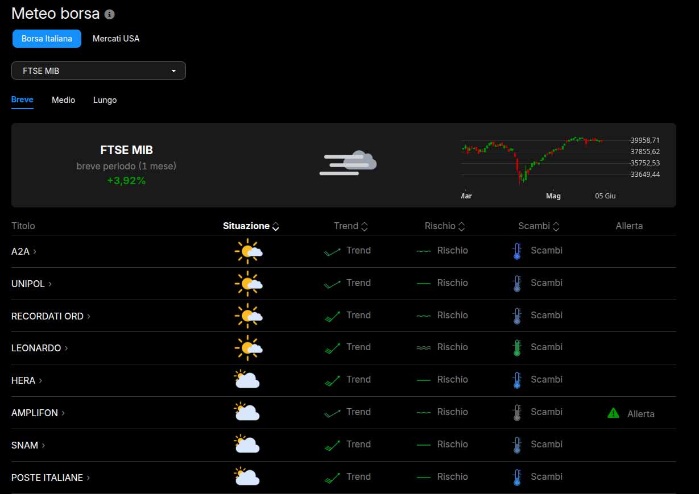
Task: Click the sunny weather icon for UNIPOL
Action: point(249,284)
